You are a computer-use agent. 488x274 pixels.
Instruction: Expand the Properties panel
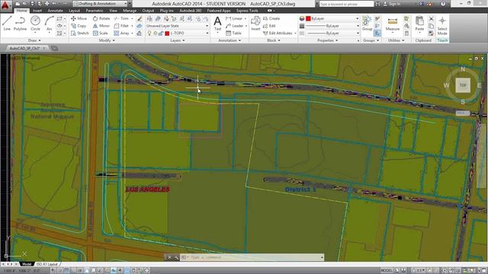[x=327, y=40]
